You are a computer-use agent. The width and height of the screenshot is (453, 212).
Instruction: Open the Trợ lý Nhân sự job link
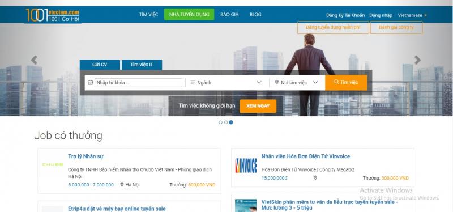86,156
